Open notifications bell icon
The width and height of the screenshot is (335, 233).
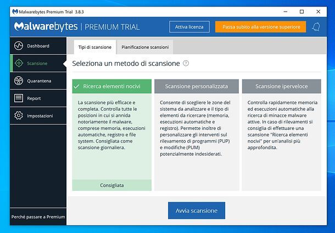tap(316, 27)
